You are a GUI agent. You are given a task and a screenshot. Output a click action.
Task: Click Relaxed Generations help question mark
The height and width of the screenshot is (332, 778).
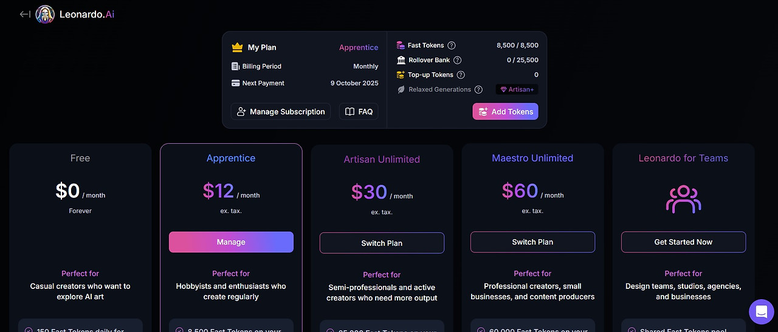point(478,89)
